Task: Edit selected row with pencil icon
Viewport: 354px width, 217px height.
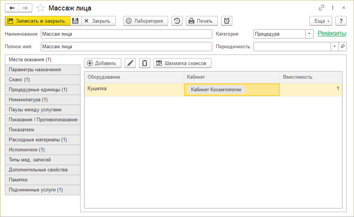Action: point(130,63)
